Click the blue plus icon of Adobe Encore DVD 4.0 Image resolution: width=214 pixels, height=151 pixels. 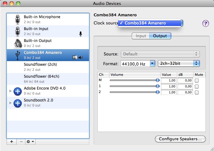(18, 91)
